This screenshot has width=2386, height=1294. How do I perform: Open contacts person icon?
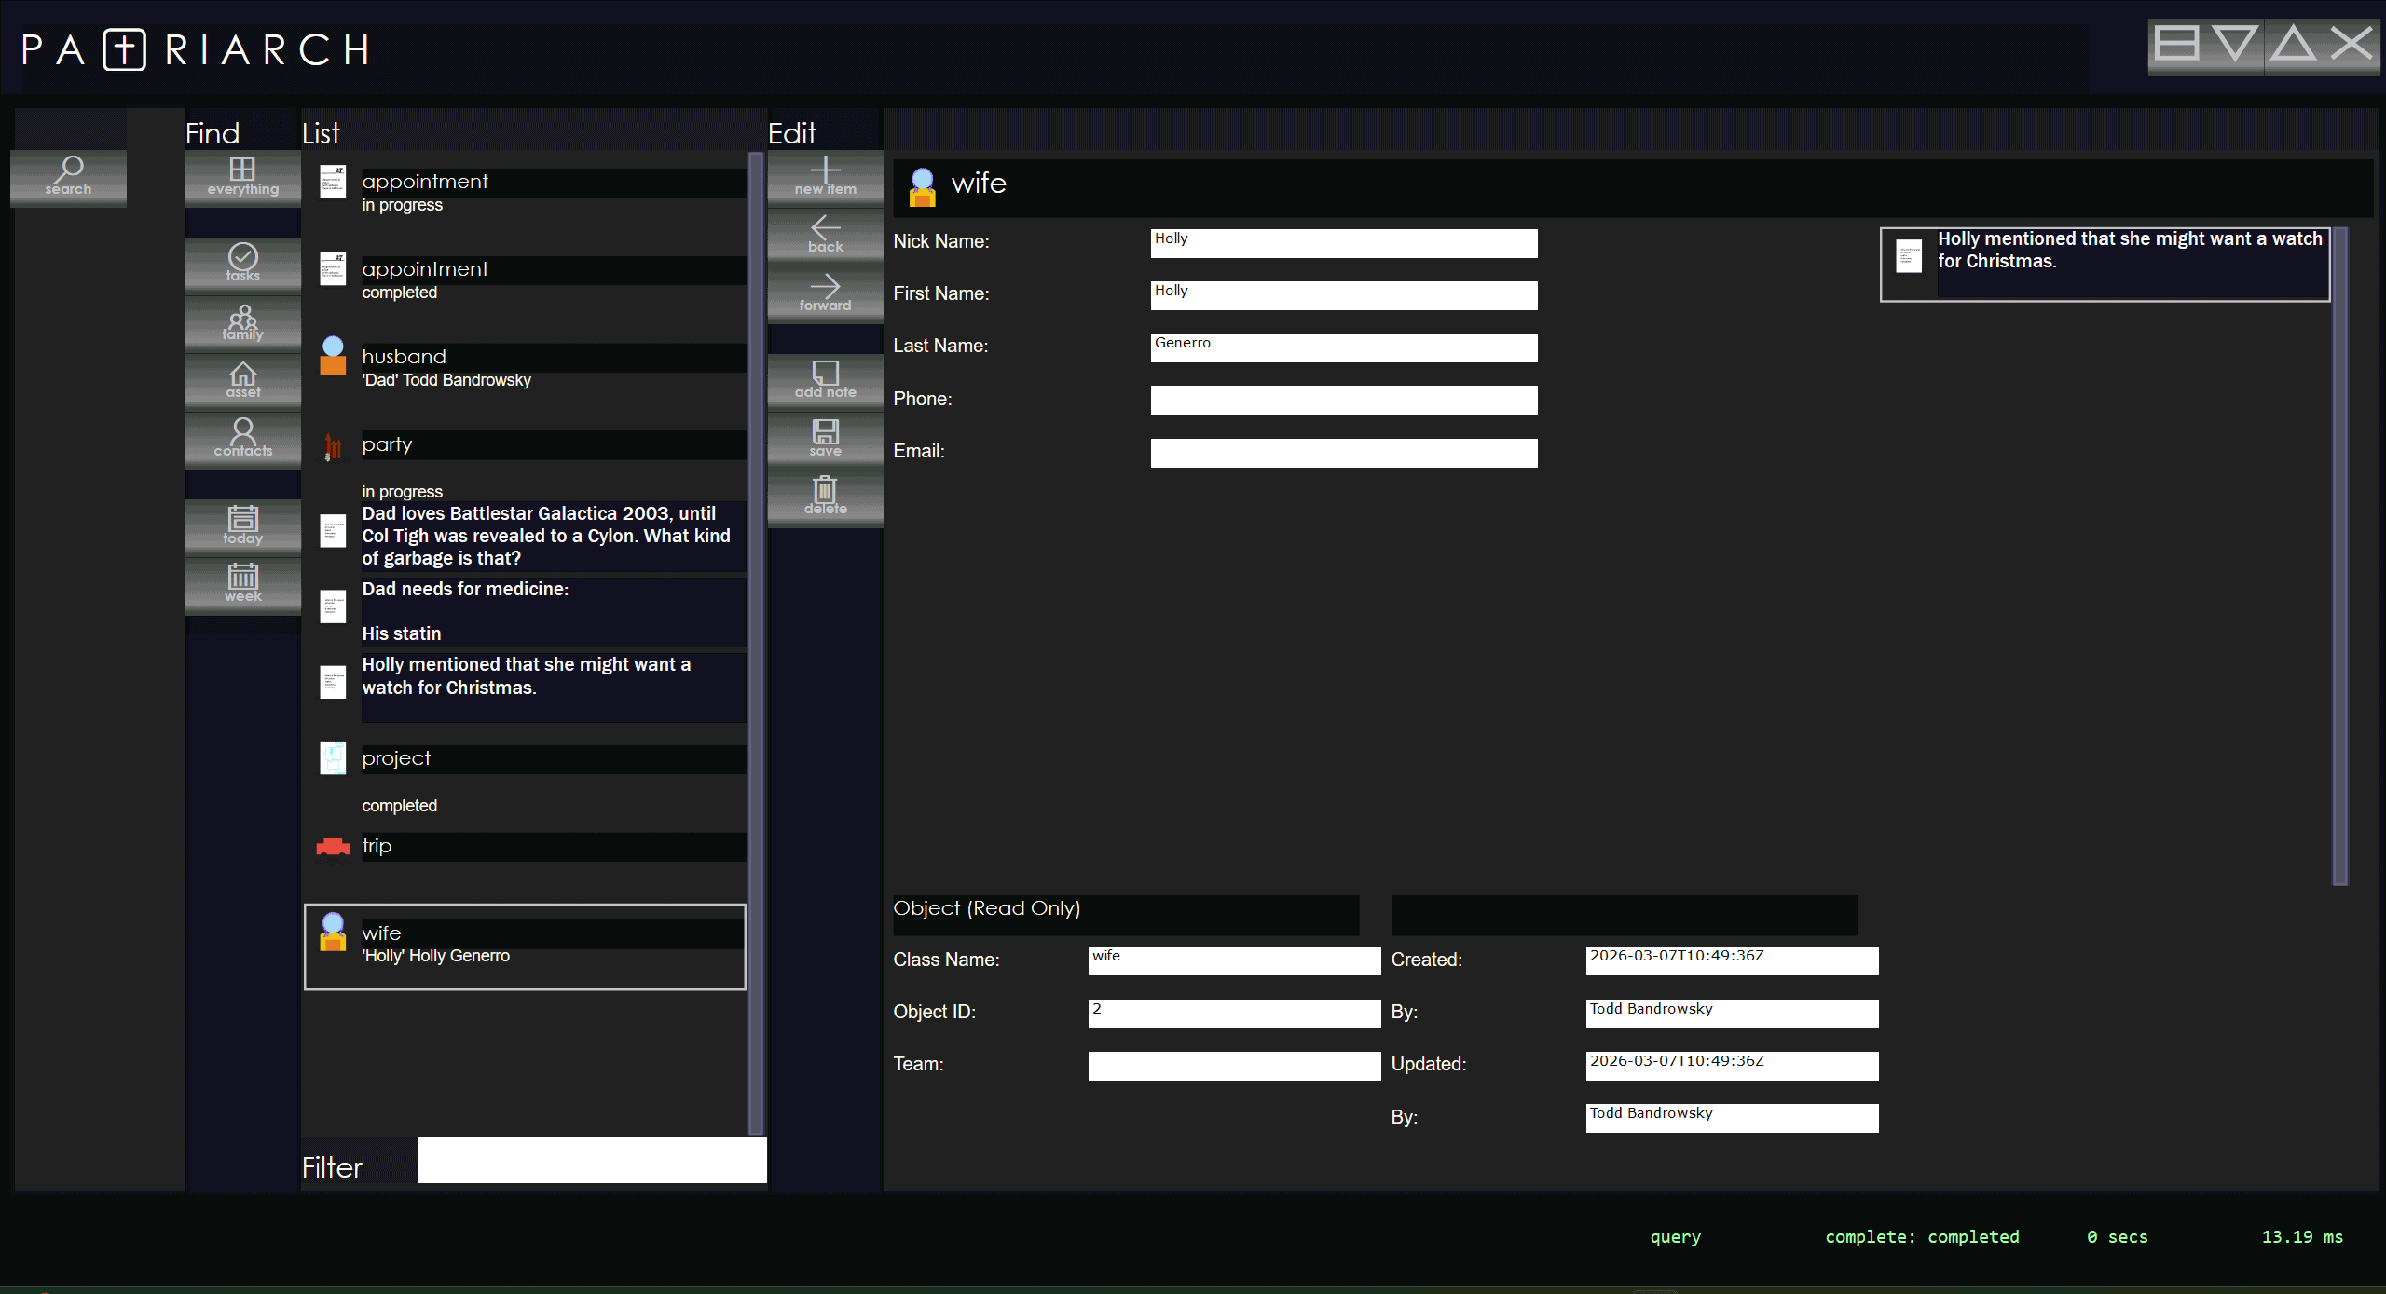[242, 437]
